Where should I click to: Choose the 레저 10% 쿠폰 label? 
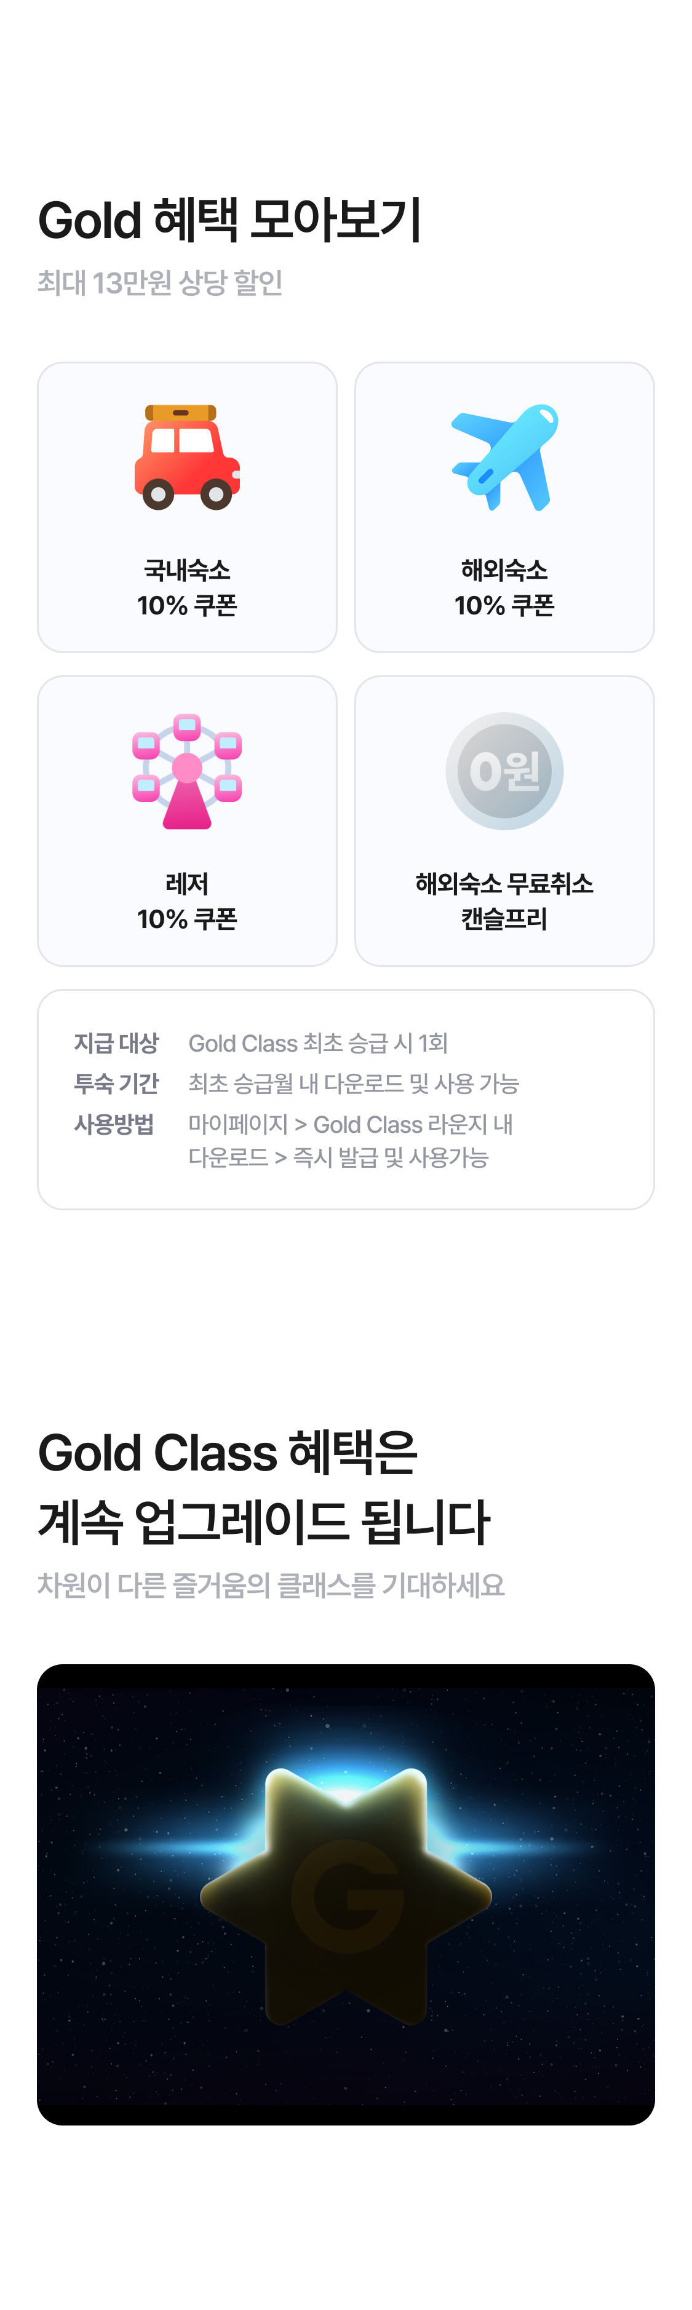[x=186, y=901]
